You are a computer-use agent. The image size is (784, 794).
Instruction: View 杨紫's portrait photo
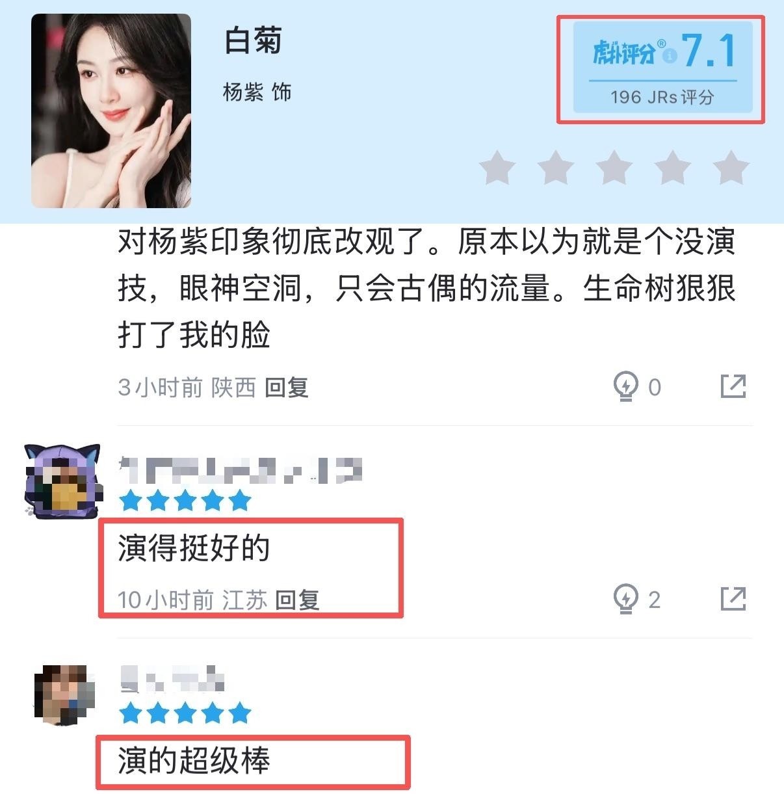[111, 111]
